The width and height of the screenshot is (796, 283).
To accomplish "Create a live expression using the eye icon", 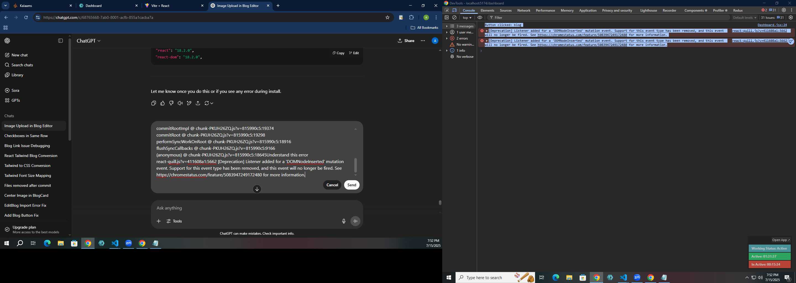I will tap(480, 18).
